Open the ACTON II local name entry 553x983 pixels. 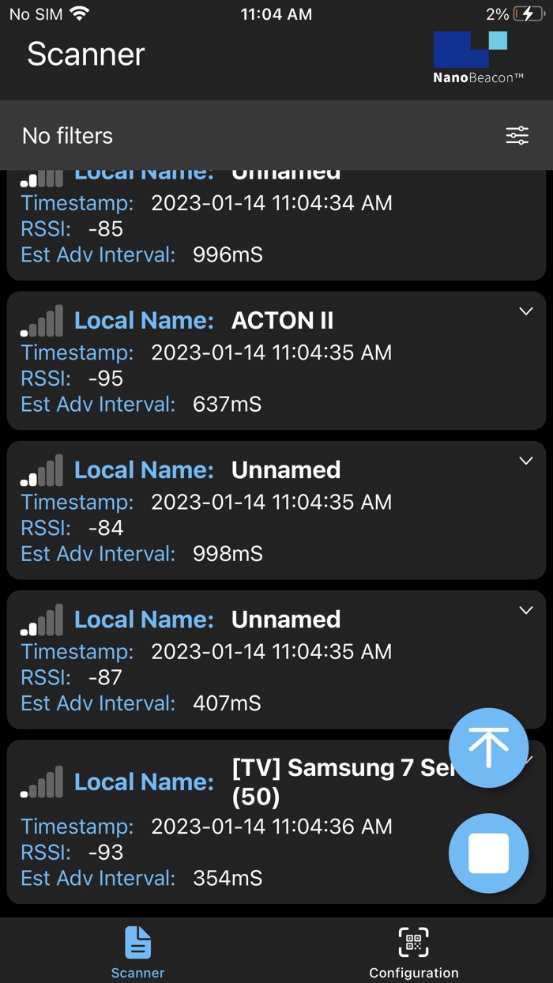tap(282, 320)
